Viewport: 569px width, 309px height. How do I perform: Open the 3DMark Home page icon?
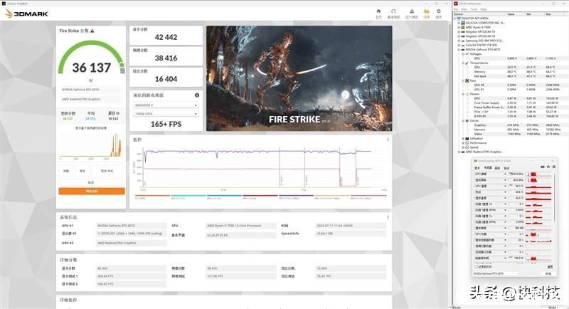pyautogui.click(x=378, y=11)
